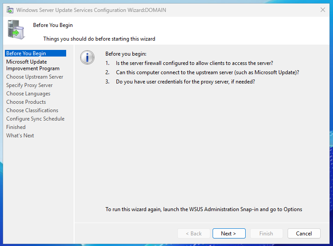The image size is (333, 246).
Task: Click the blue information icon
Action: (87, 57)
